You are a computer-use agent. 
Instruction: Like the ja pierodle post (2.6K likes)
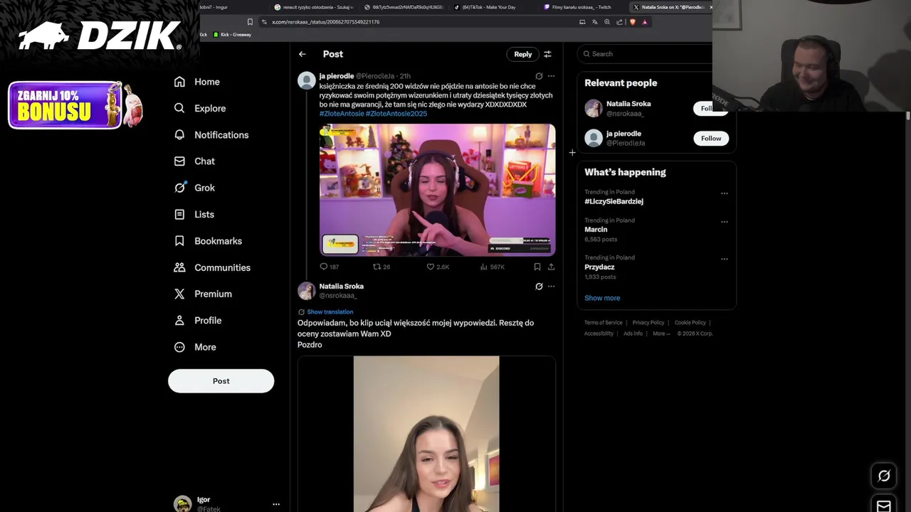pyautogui.click(x=438, y=267)
